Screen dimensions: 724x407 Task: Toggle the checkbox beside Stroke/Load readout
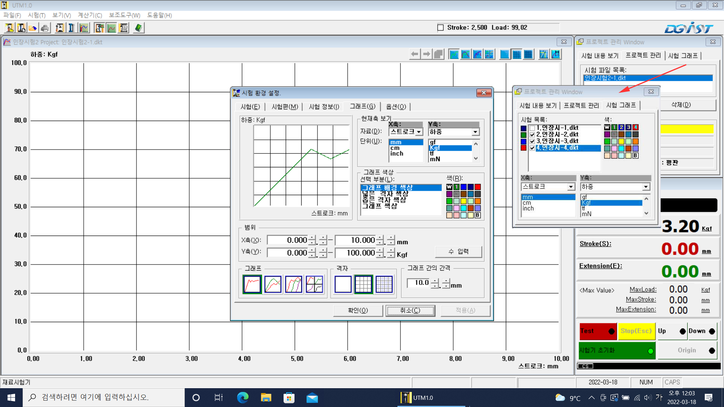click(440, 28)
